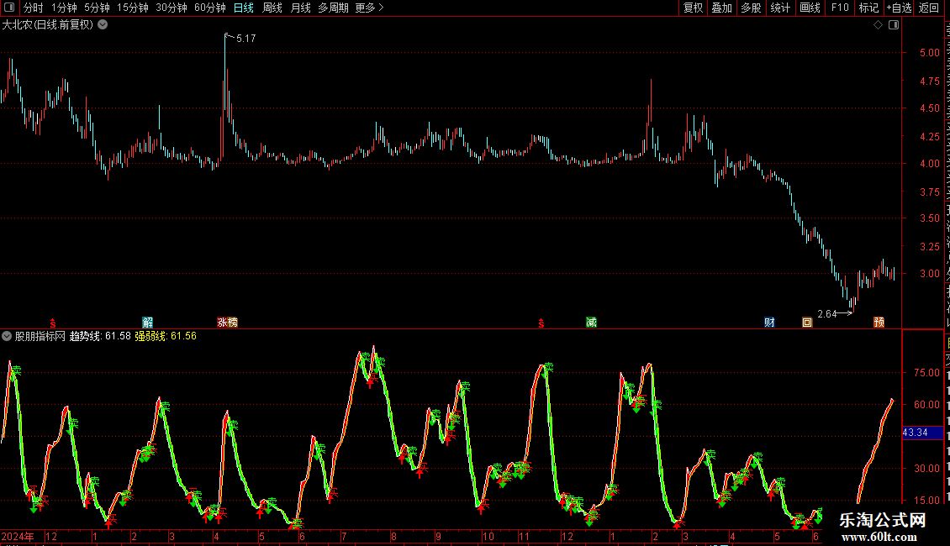Open the 涨榜 event marker

point(227,322)
